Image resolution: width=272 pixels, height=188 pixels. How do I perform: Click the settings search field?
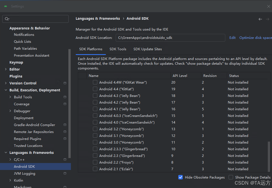(x=35, y=19)
